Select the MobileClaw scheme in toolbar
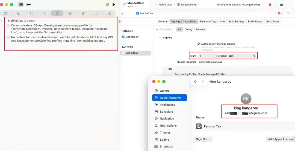This screenshot has height=151, width=295. [163, 5]
